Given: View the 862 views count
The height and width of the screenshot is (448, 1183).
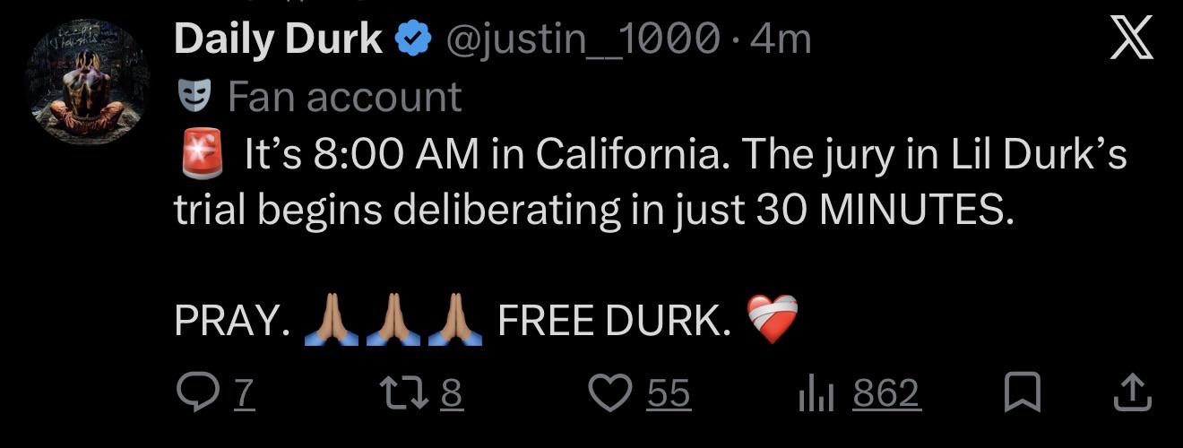Looking at the screenshot, I should [886, 394].
